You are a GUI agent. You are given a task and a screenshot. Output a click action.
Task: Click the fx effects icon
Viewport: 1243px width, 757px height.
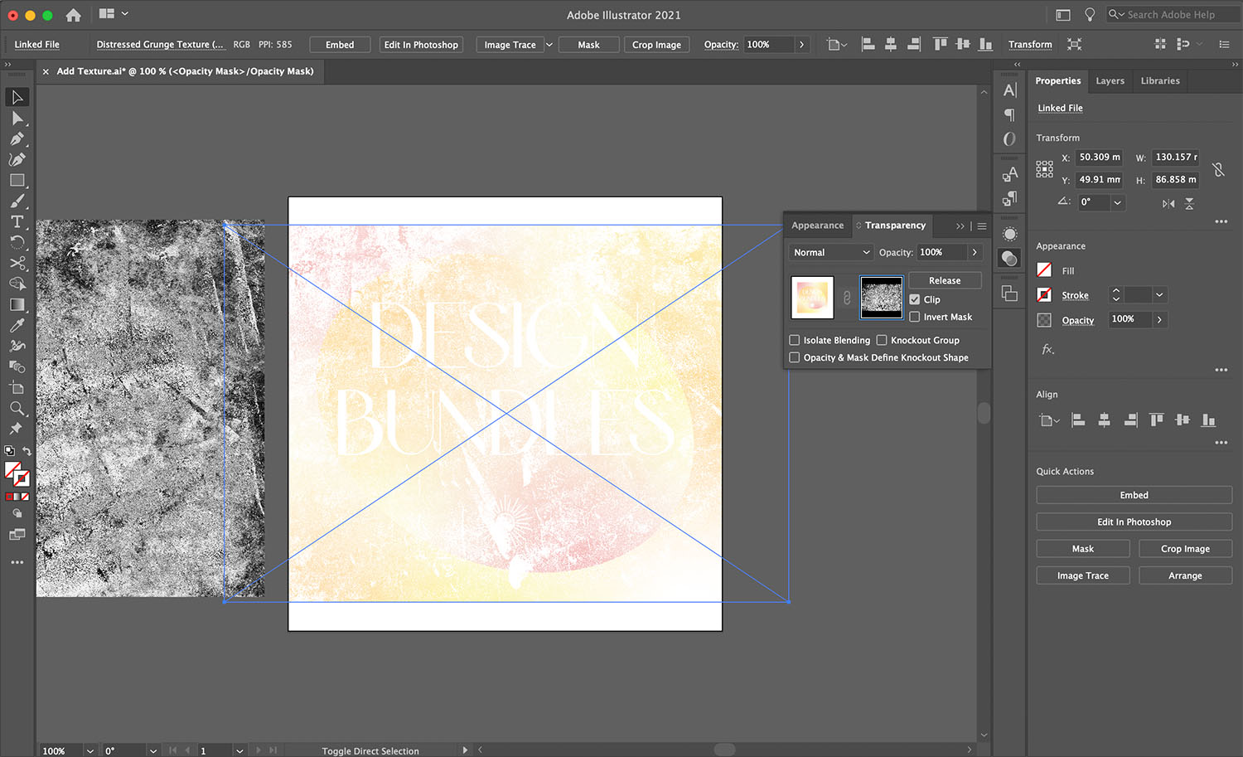[x=1048, y=349]
